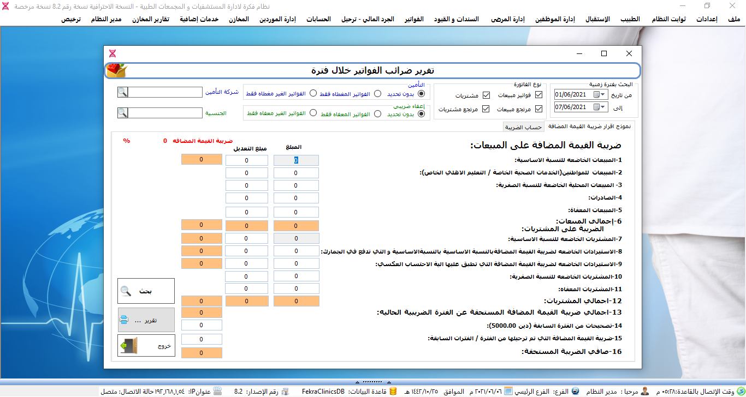Click amount field for الصادرات row

click(295, 198)
